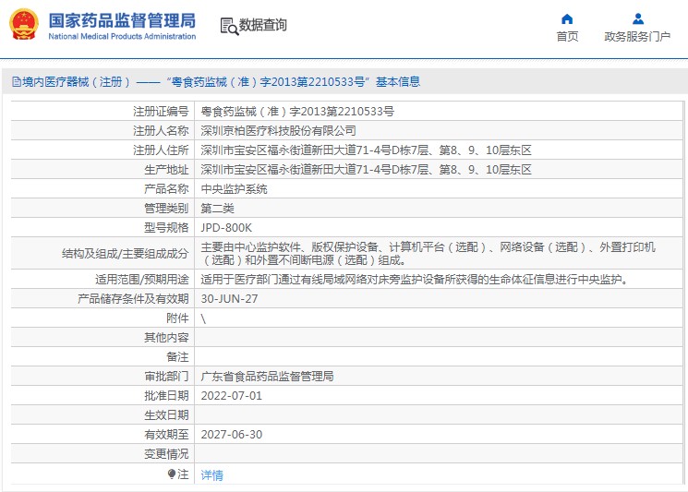
Task: Click the 型号规格 label
Action: (x=166, y=228)
